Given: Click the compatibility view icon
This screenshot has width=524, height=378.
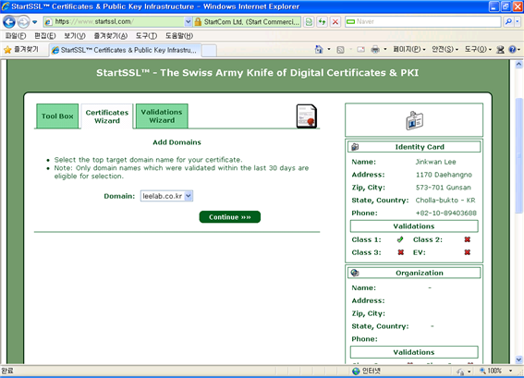Looking at the screenshot, I should tap(309, 22).
